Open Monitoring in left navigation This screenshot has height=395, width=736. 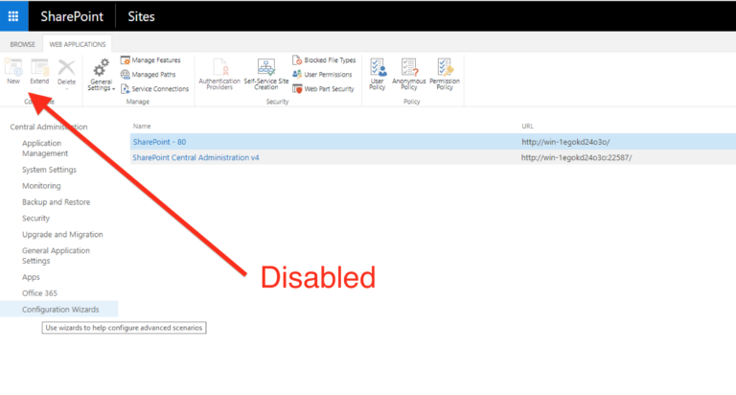41,186
